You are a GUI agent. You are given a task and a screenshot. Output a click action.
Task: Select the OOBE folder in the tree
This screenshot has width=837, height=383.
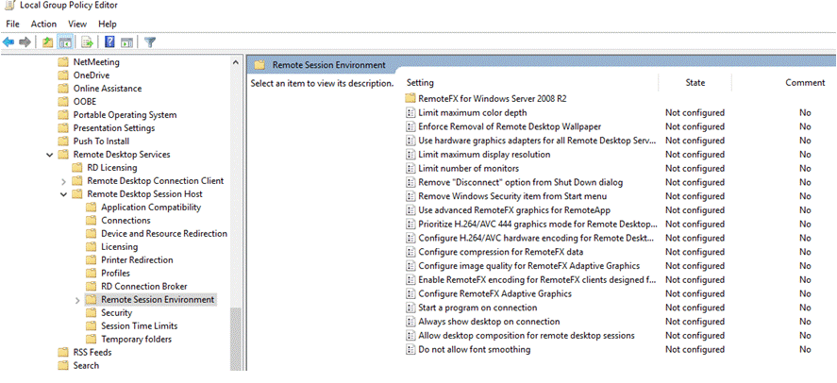(84, 101)
